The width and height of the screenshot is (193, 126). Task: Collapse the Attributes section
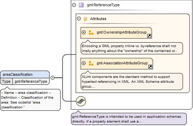click(x=79, y=19)
